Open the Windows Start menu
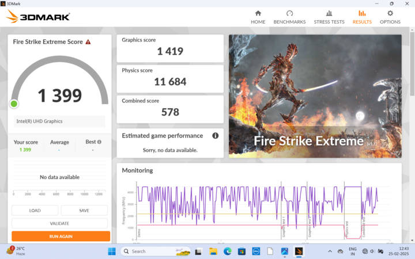This screenshot has height=259, width=415. [112, 252]
